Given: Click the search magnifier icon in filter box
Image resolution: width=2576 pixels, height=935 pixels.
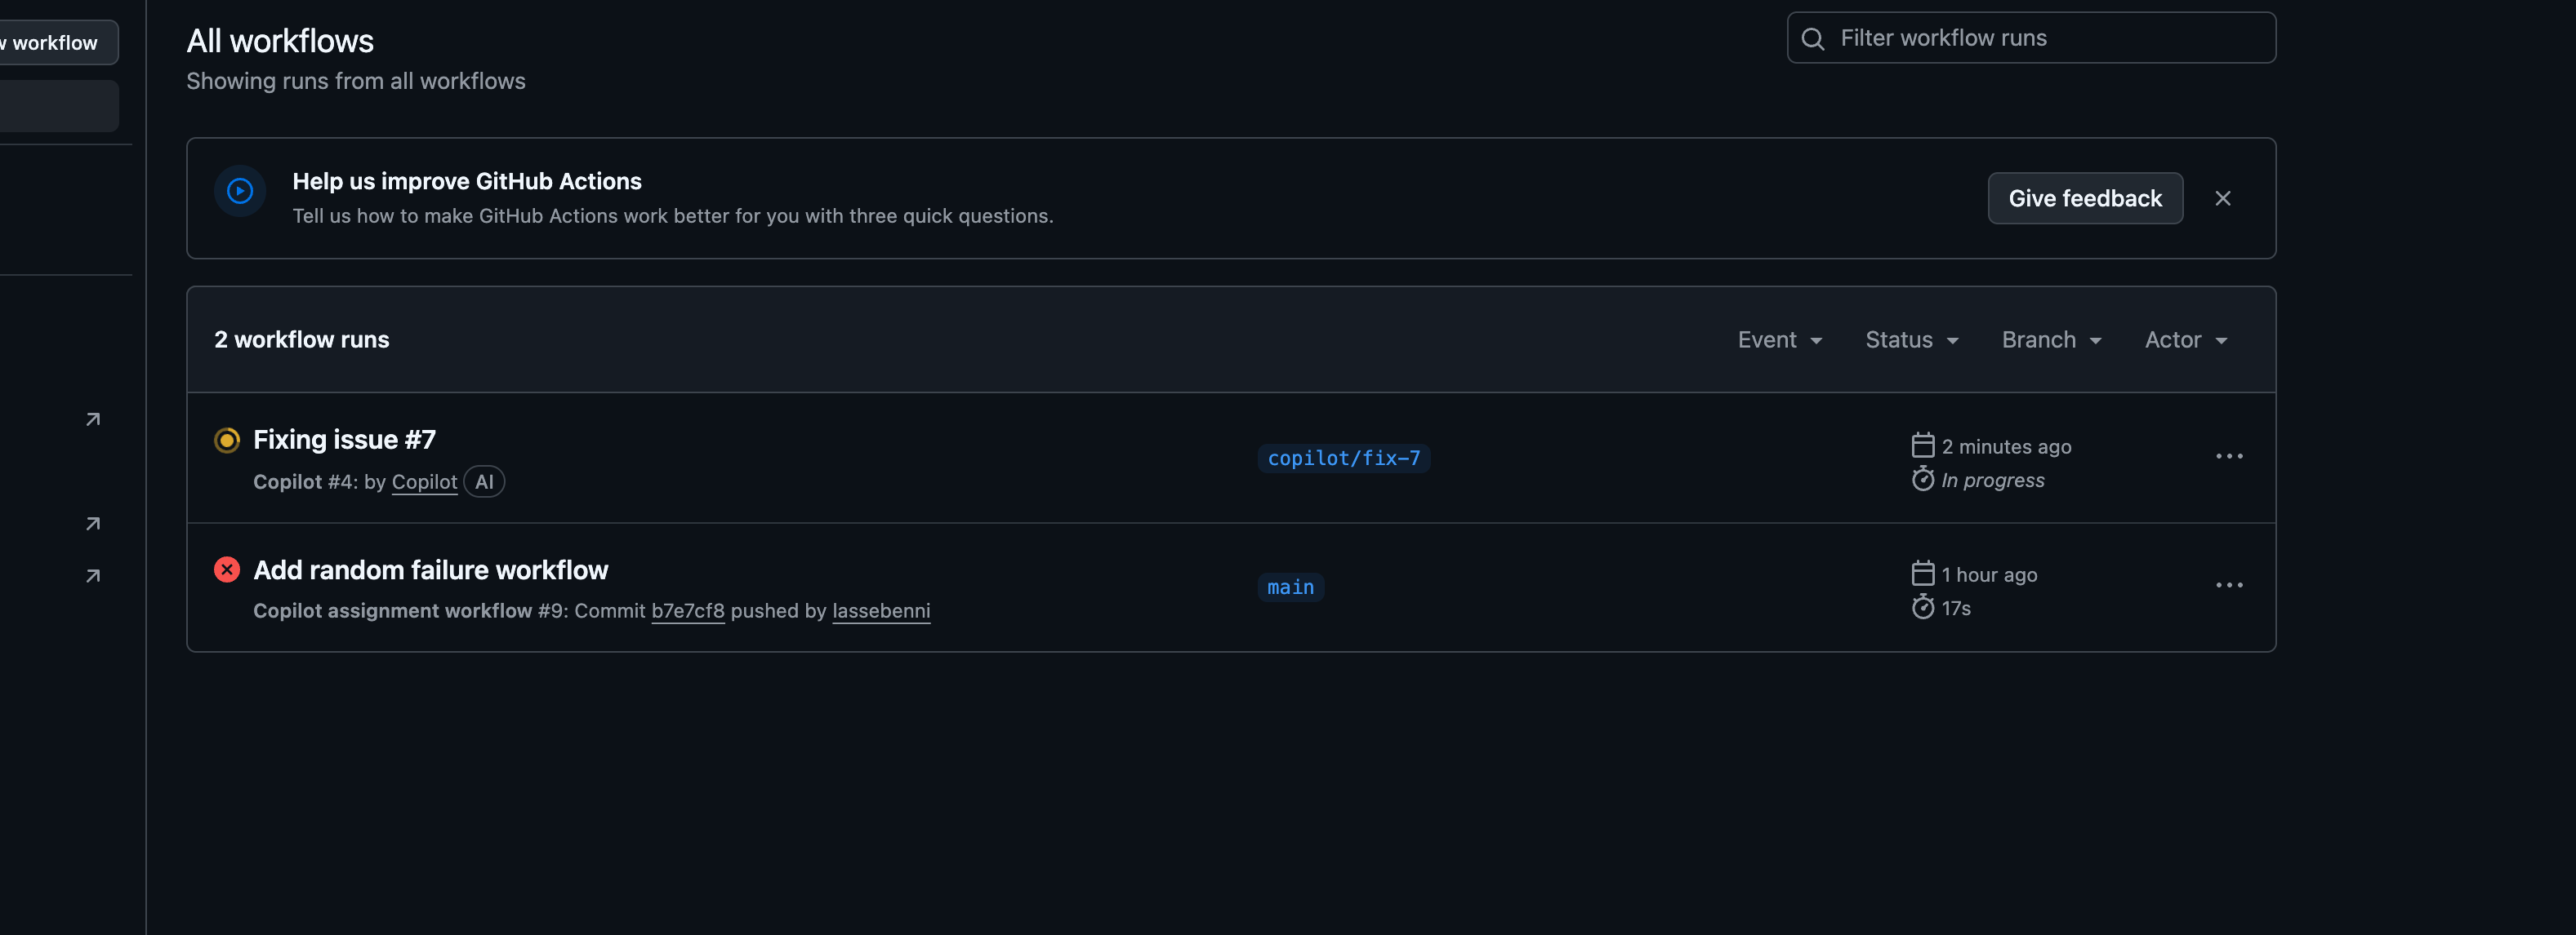Looking at the screenshot, I should click(1813, 39).
